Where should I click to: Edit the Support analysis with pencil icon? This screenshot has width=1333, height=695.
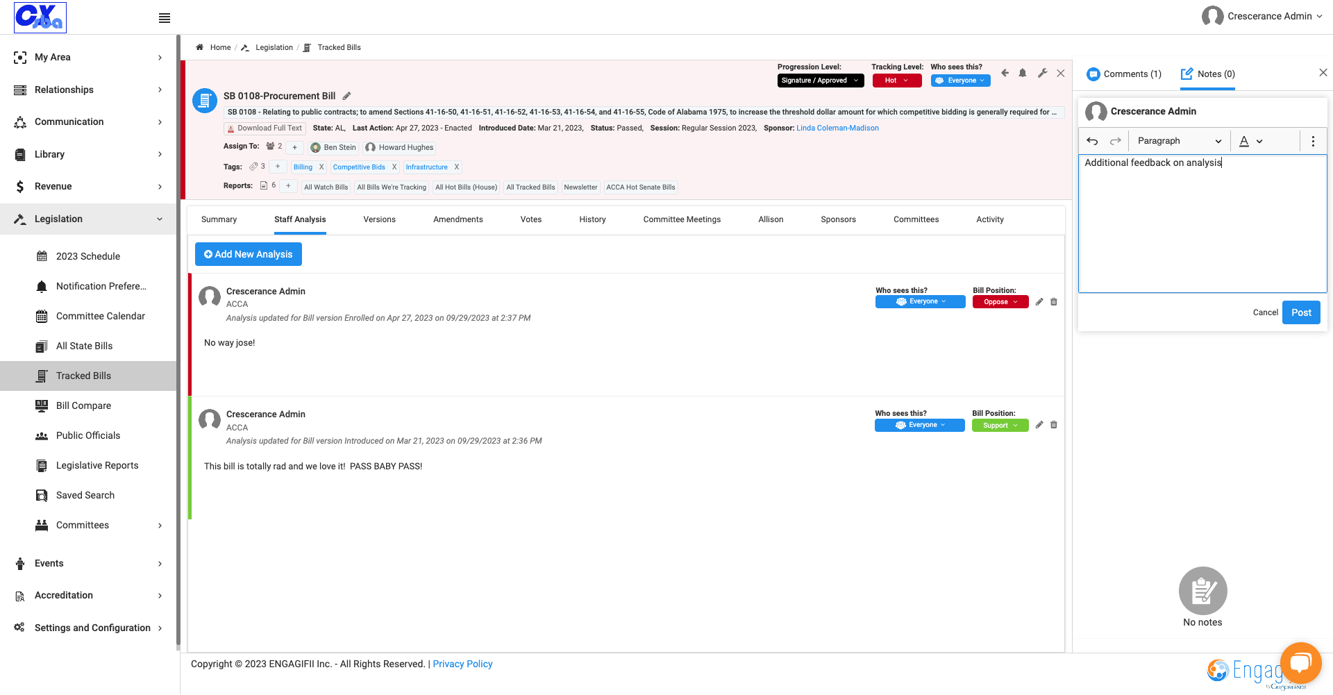coord(1039,425)
